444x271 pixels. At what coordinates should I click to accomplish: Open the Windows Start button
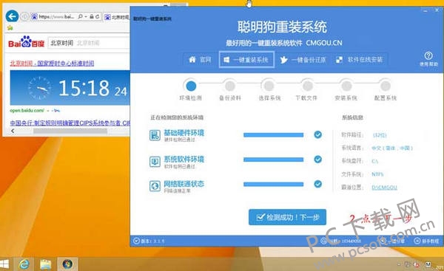pos(4,264)
